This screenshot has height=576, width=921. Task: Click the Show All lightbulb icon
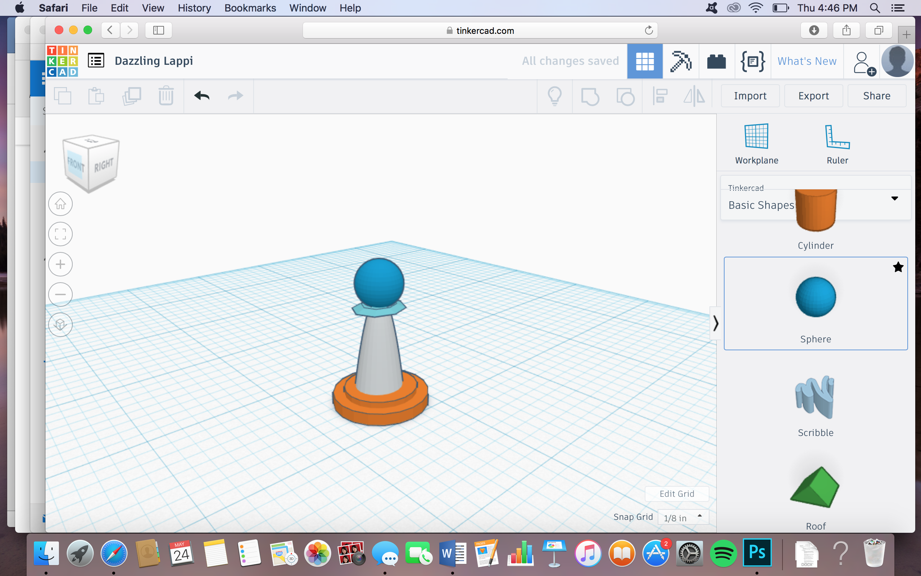554,96
